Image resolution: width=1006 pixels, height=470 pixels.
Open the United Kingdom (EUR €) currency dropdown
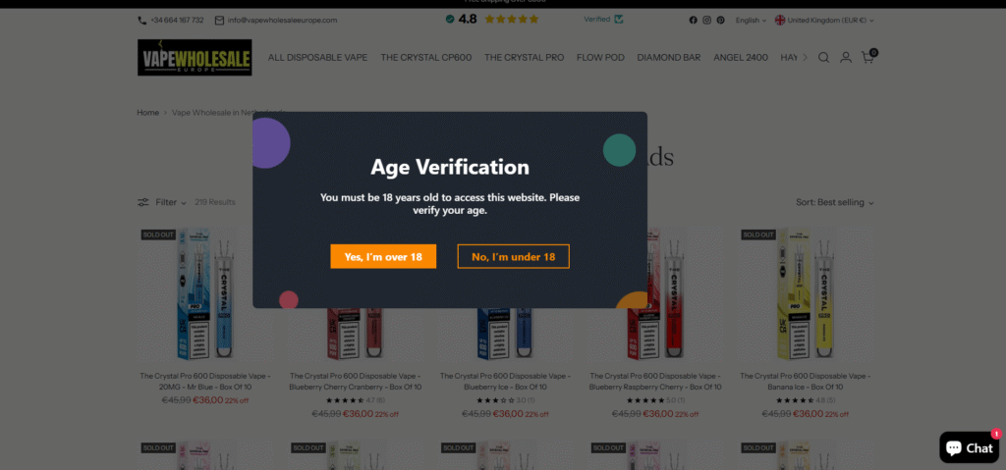tap(825, 21)
